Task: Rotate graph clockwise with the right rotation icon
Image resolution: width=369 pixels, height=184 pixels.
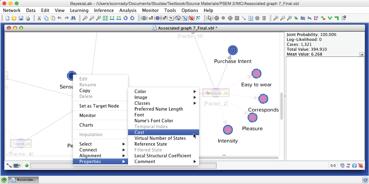Action: (132, 18)
